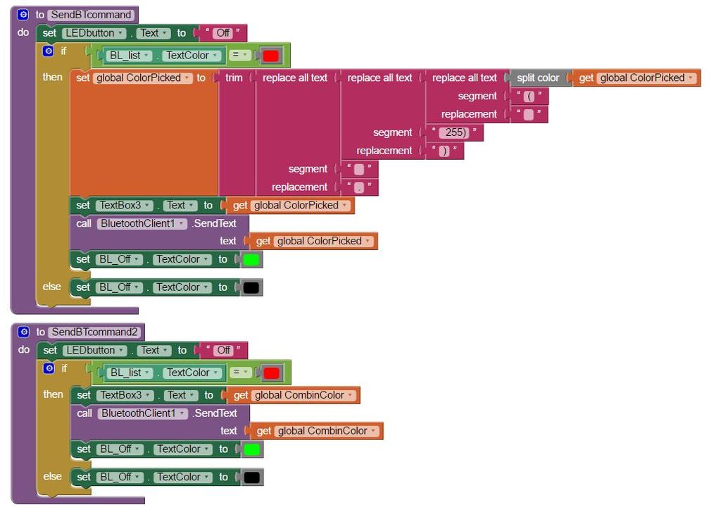
Task: Open BL_Off dropdown beside green swatch in SendBTcommand2
Action: pos(120,449)
